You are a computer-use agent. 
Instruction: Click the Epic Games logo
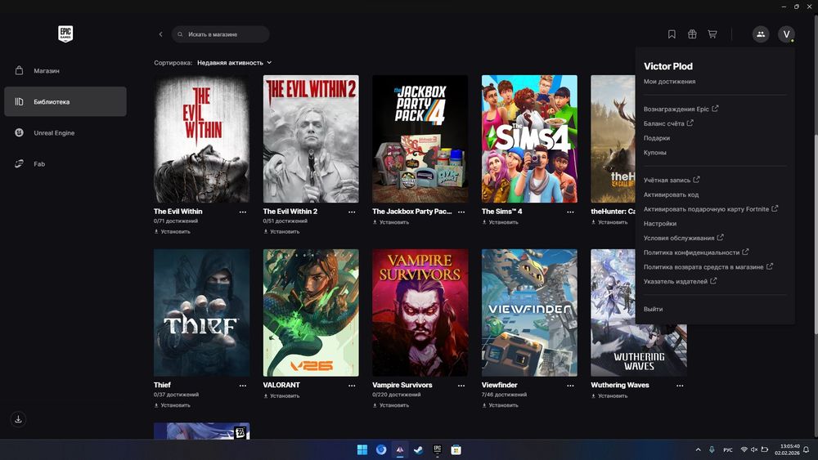65,33
